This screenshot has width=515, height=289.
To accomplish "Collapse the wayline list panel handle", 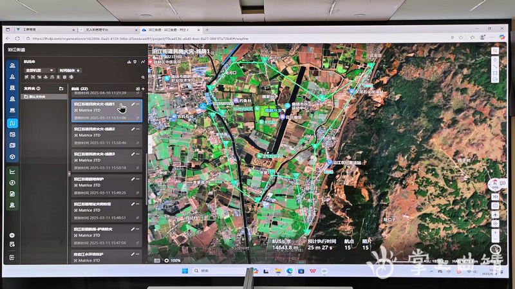I will pyautogui.click(x=70, y=174).
